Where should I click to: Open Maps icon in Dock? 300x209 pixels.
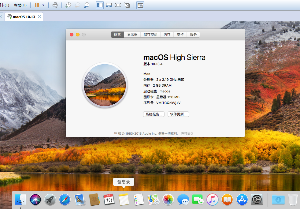154,200
